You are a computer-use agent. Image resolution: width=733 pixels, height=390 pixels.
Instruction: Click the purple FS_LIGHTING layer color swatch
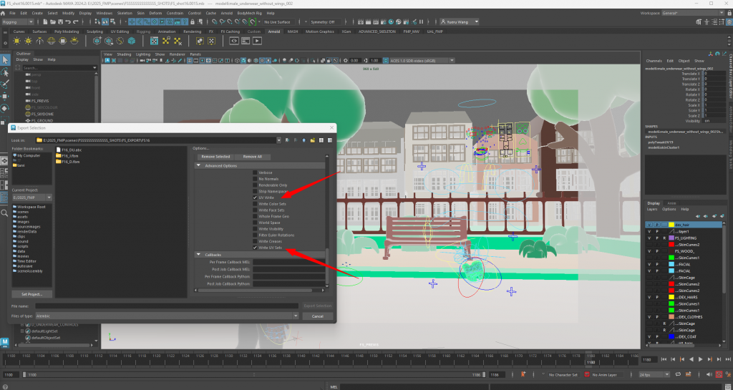(671, 238)
